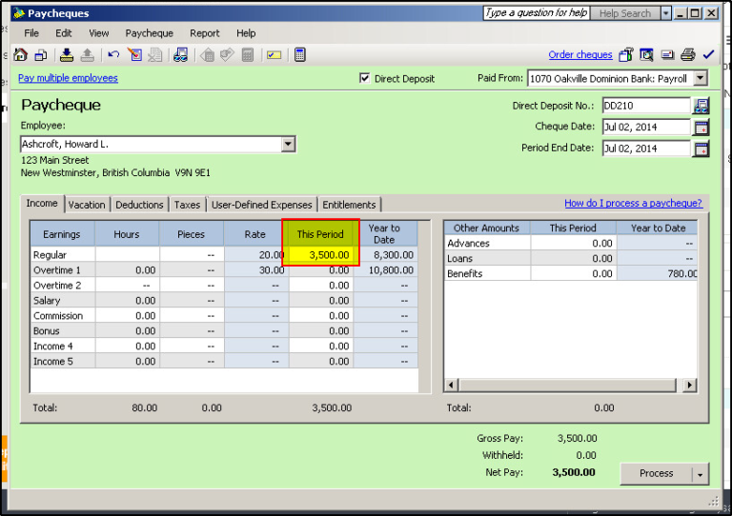Toggle the Direct Deposit checkbox

click(365, 78)
